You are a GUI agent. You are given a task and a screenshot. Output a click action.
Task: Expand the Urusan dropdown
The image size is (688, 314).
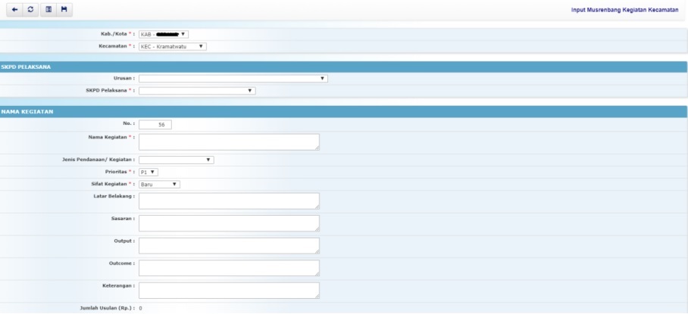tap(233, 78)
